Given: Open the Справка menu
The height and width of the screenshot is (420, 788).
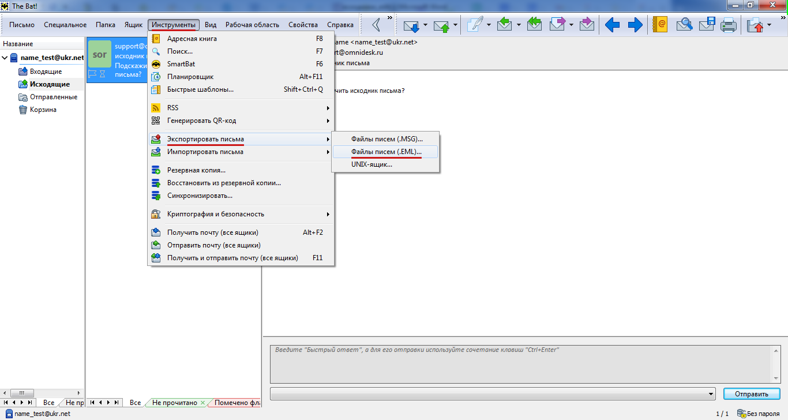Looking at the screenshot, I should [340, 25].
